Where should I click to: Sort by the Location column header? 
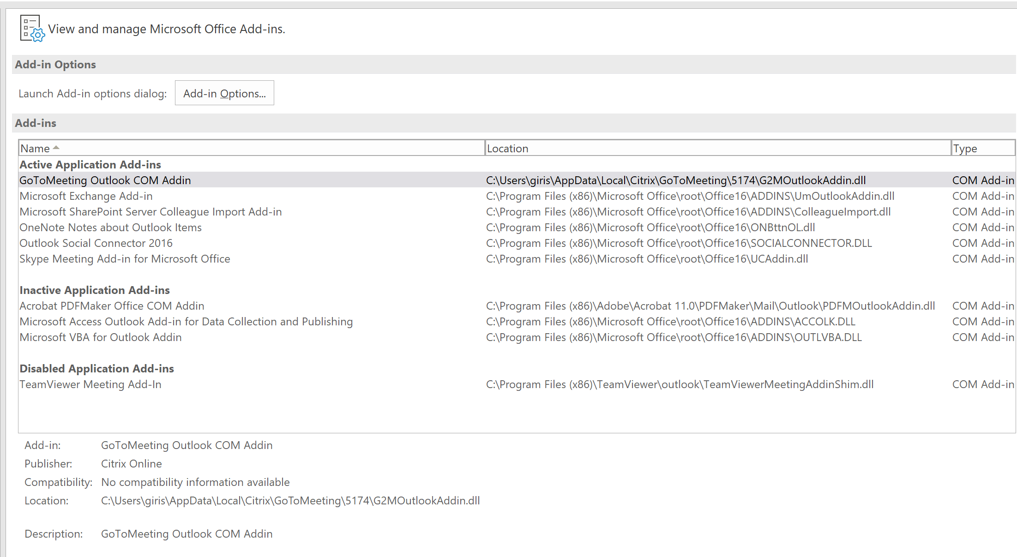[718, 148]
